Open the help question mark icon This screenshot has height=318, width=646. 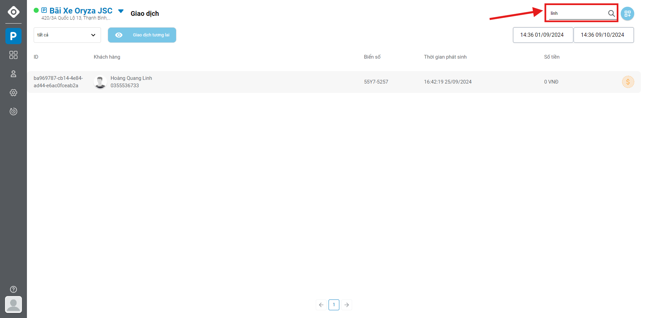(x=13, y=289)
